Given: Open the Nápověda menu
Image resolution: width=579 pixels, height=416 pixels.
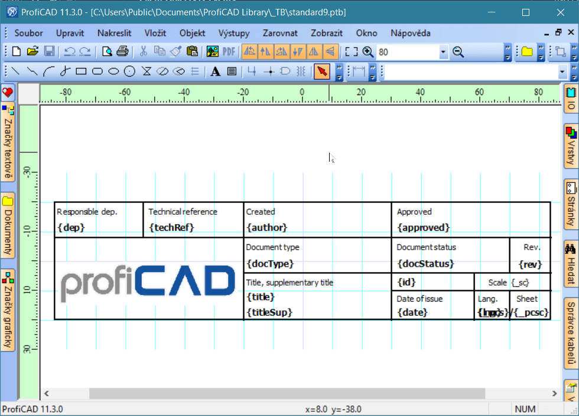Looking at the screenshot, I should click(x=411, y=33).
